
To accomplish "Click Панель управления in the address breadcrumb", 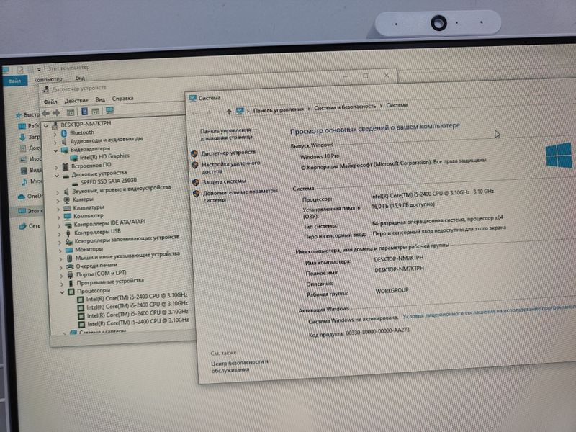I will (279, 109).
